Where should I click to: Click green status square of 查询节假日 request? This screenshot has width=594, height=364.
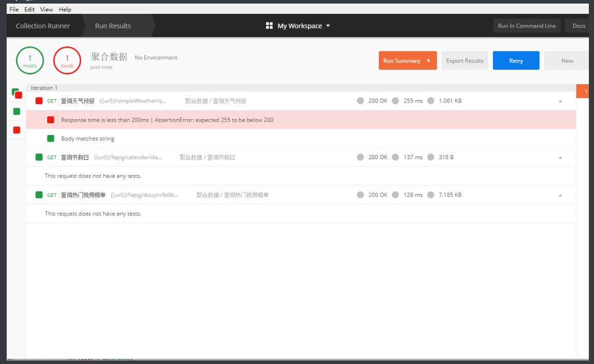click(x=39, y=157)
